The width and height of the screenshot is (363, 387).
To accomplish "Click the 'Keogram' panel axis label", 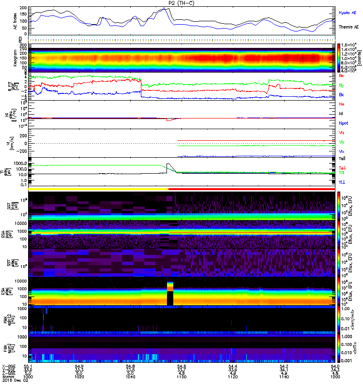I will (15, 58).
